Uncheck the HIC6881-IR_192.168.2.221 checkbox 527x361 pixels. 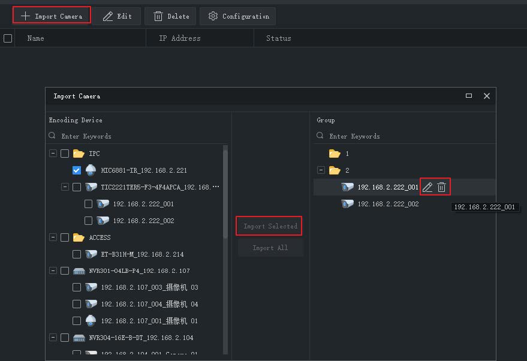(x=77, y=170)
